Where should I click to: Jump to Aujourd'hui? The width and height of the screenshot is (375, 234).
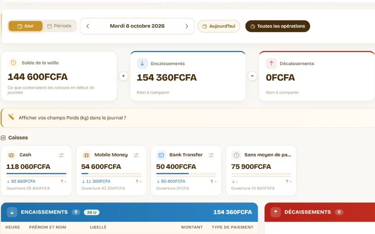[219, 26]
